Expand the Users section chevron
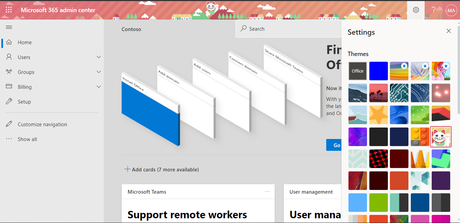 coord(98,57)
